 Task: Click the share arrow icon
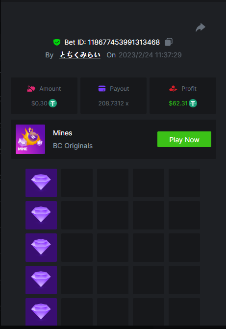201,27
